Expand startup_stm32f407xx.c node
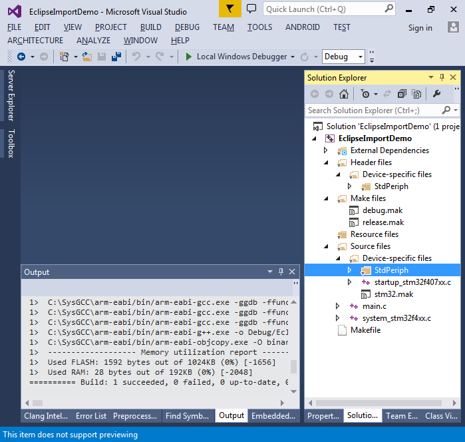The image size is (465, 442). click(349, 282)
